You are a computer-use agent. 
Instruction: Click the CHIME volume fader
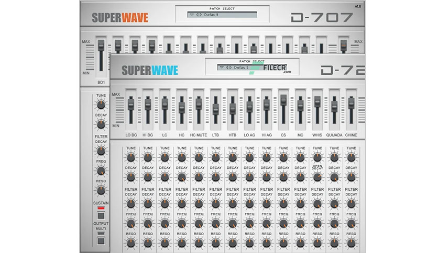pyautogui.click(x=351, y=103)
